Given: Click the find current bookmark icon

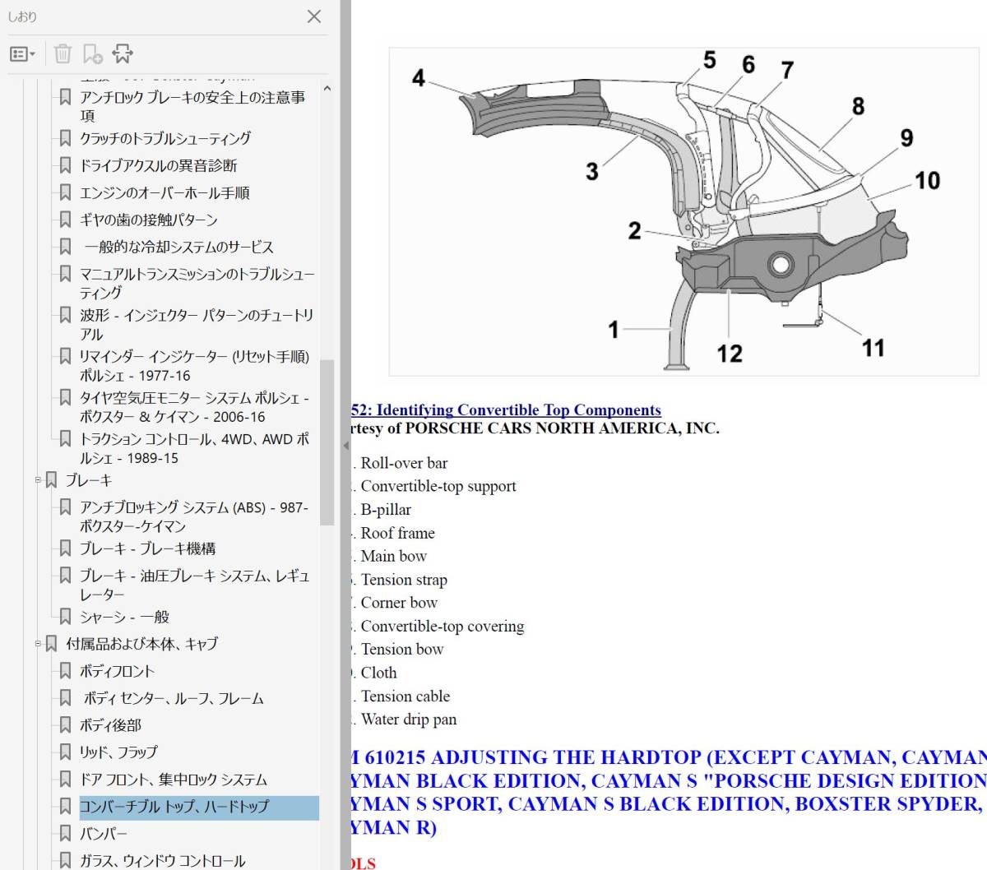Looking at the screenshot, I should (123, 54).
